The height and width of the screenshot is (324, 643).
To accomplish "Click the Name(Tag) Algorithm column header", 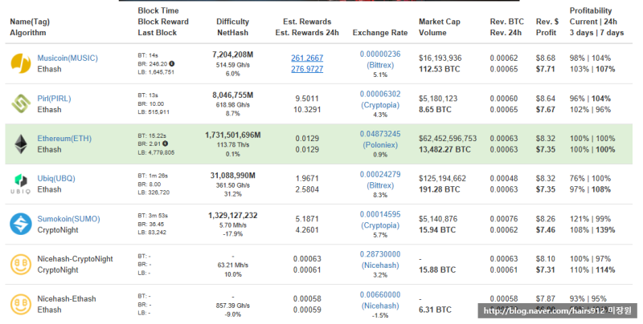I will [30, 27].
